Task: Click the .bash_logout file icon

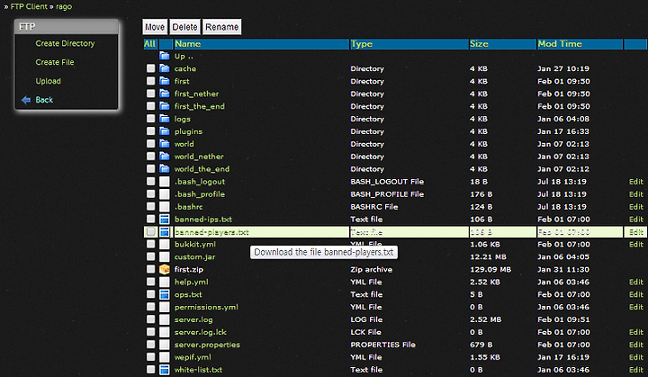Action: pos(165,182)
